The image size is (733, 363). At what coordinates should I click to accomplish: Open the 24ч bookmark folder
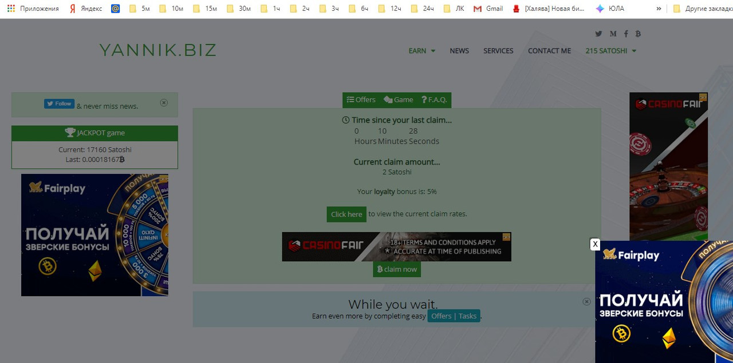click(x=422, y=9)
